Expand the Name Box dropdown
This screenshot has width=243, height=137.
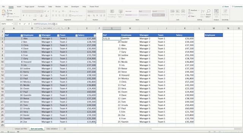[12, 24]
